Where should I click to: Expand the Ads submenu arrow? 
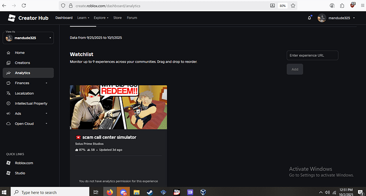(46, 113)
